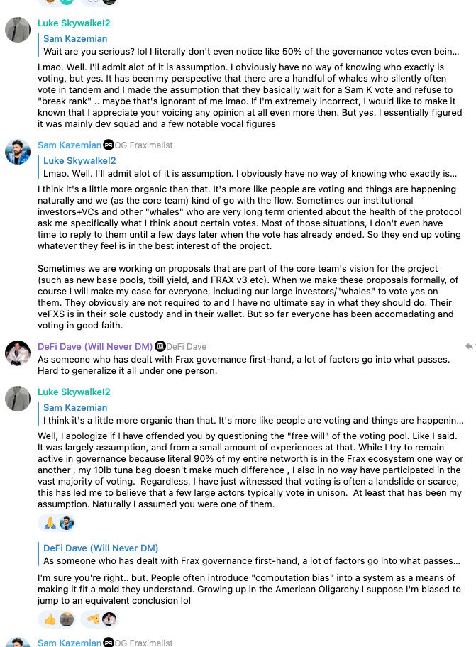This screenshot has width=476, height=647.
Task: Click the reply arrow on DeFi Dave's message
Action: click(469, 346)
